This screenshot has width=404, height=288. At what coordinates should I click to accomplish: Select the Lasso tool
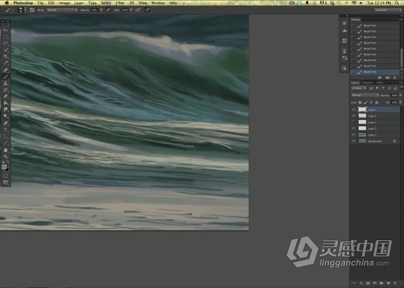click(x=5, y=43)
